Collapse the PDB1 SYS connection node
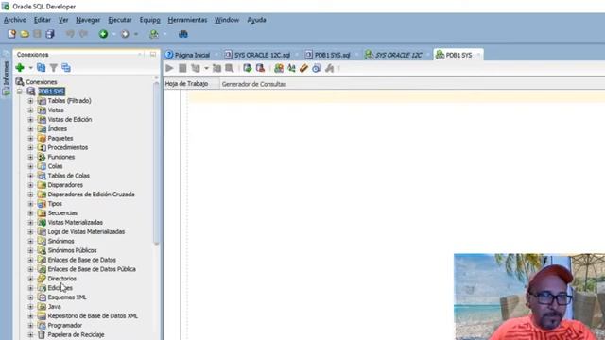The image size is (605, 340). click(x=19, y=92)
